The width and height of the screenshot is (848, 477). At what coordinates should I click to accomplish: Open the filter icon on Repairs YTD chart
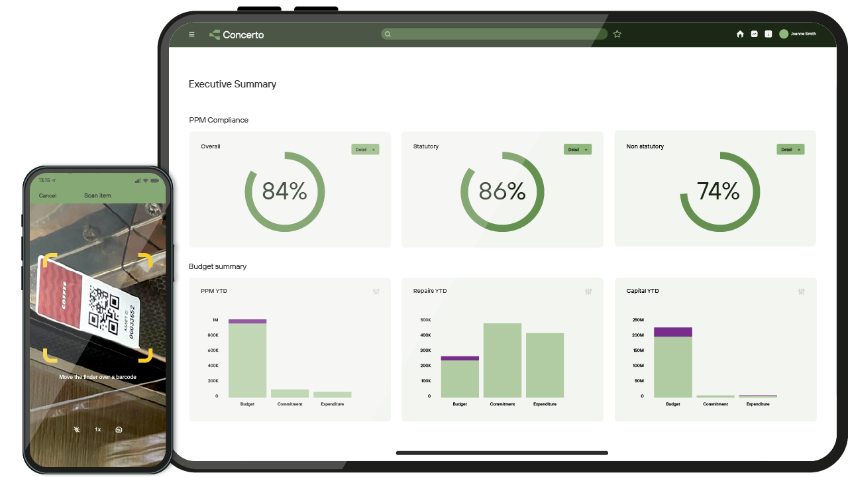click(588, 291)
